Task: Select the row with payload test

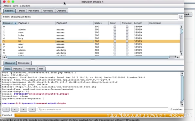Action: 91,47
